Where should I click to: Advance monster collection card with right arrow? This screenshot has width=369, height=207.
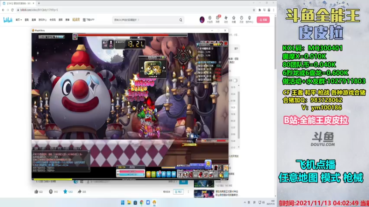click(x=164, y=68)
